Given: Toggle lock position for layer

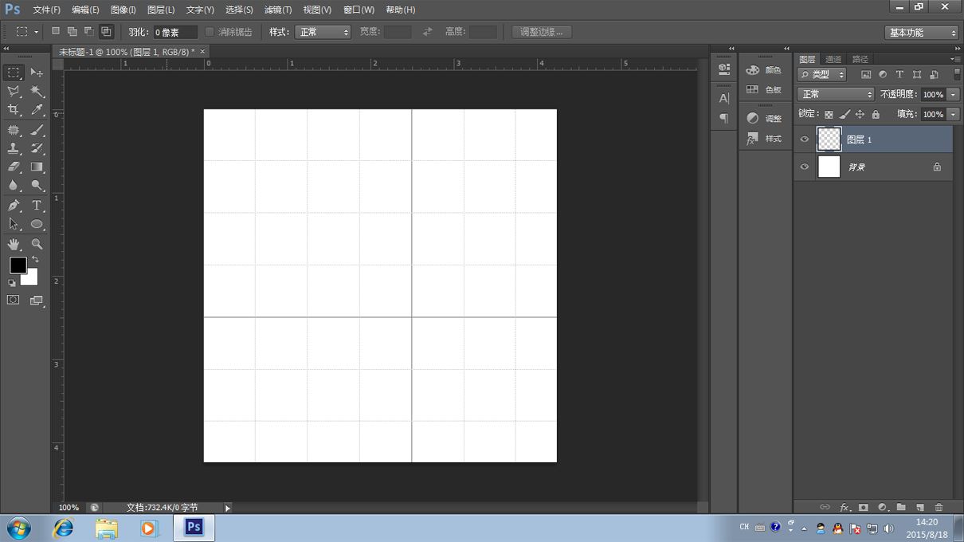Looking at the screenshot, I should pyautogui.click(x=860, y=115).
